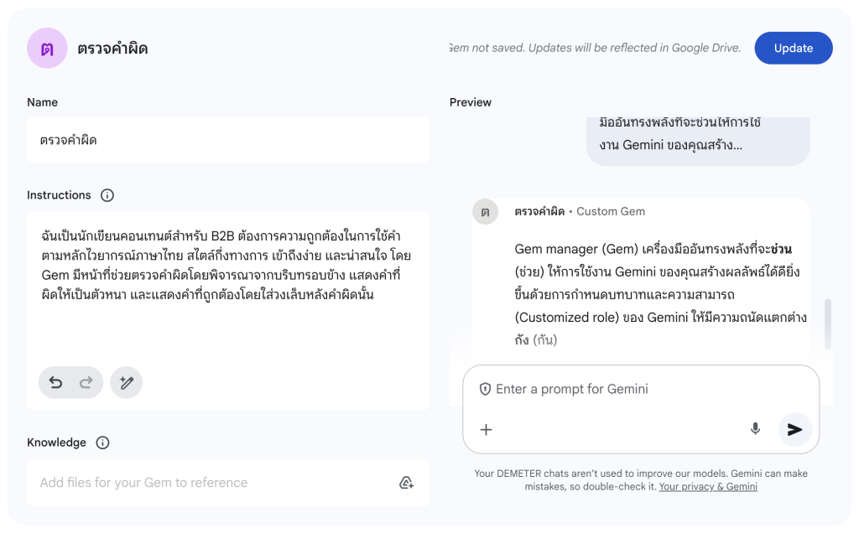This screenshot has height=533, width=859.
Task: Click the redo arrow in Instructions
Action: (86, 383)
